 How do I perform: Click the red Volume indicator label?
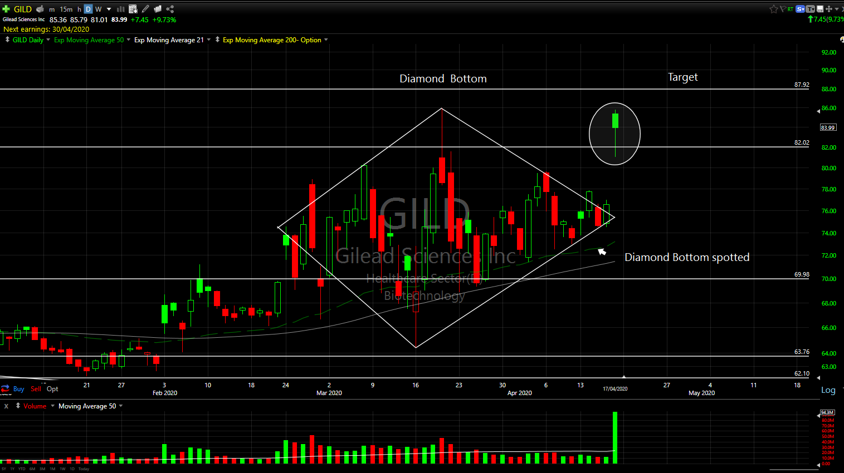[x=35, y=406]
